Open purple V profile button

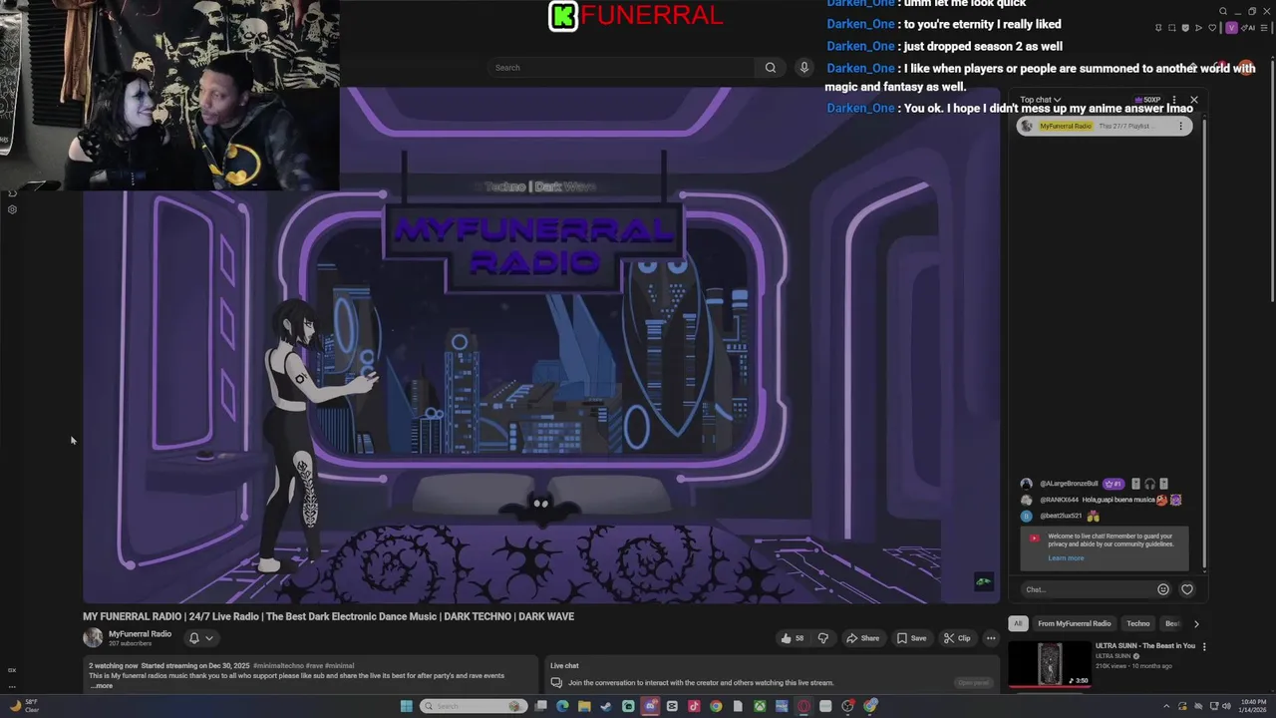point(1231,28)
